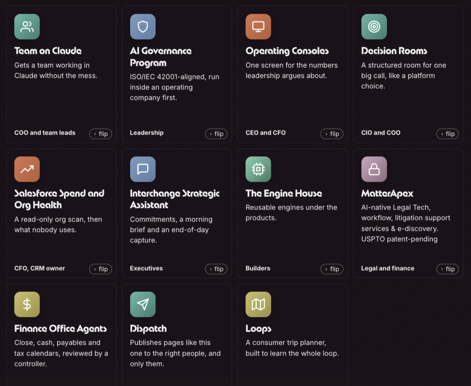The height and width of the screenshot is (386, 471).
Task: Click the Team on Claude people icon
Action: click(x=27, y=27)
